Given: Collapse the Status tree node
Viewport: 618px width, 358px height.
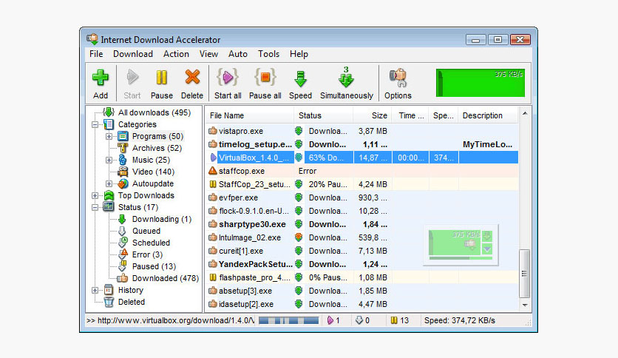Looking at the screenshot, I should 95,208.
